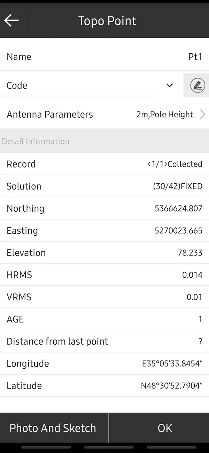The width and height of the screenshot is (209, 453).
Task: Select the Northing coordinate value
Action: (x=104, y=208)
